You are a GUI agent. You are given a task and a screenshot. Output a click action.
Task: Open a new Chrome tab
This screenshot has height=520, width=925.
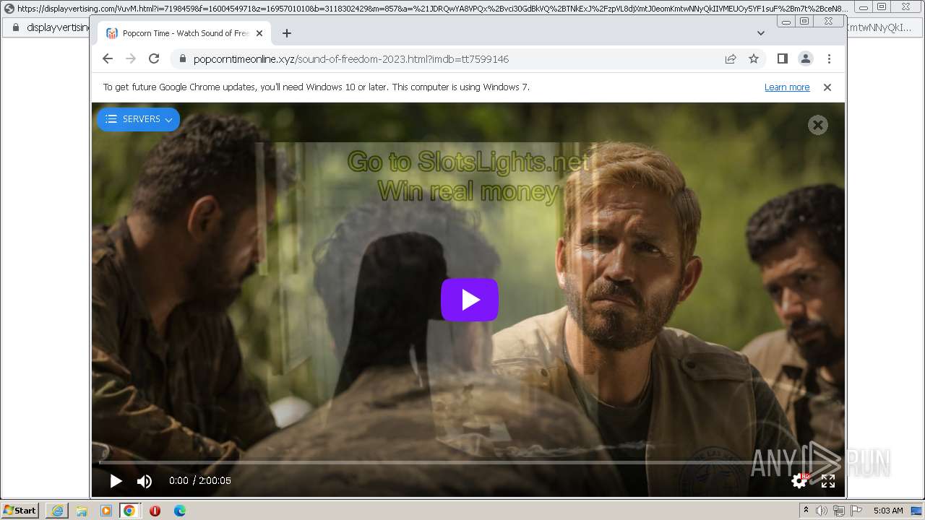tap(287, 33)
